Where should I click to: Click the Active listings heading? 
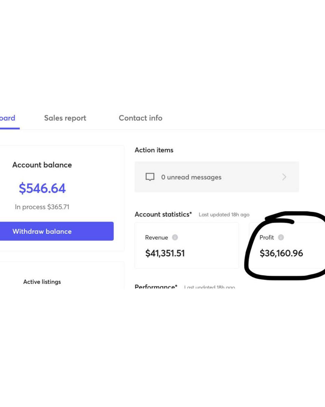[x=42, y=282]
